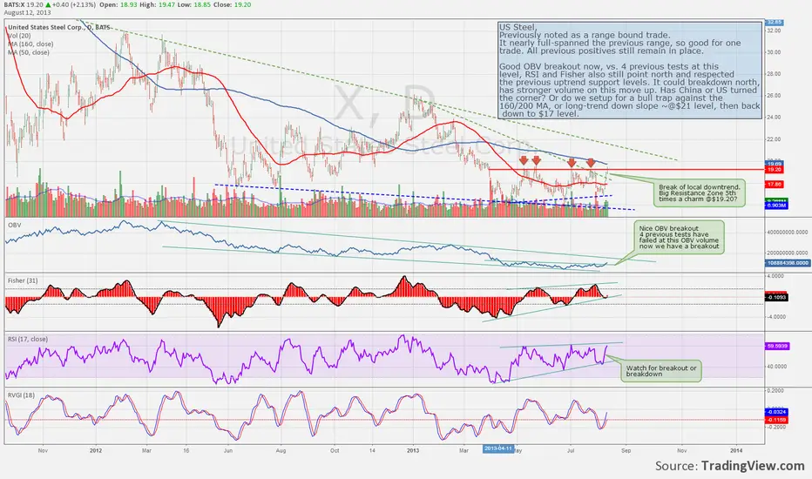Click the 2014 label on time axis

click(736, 450)
